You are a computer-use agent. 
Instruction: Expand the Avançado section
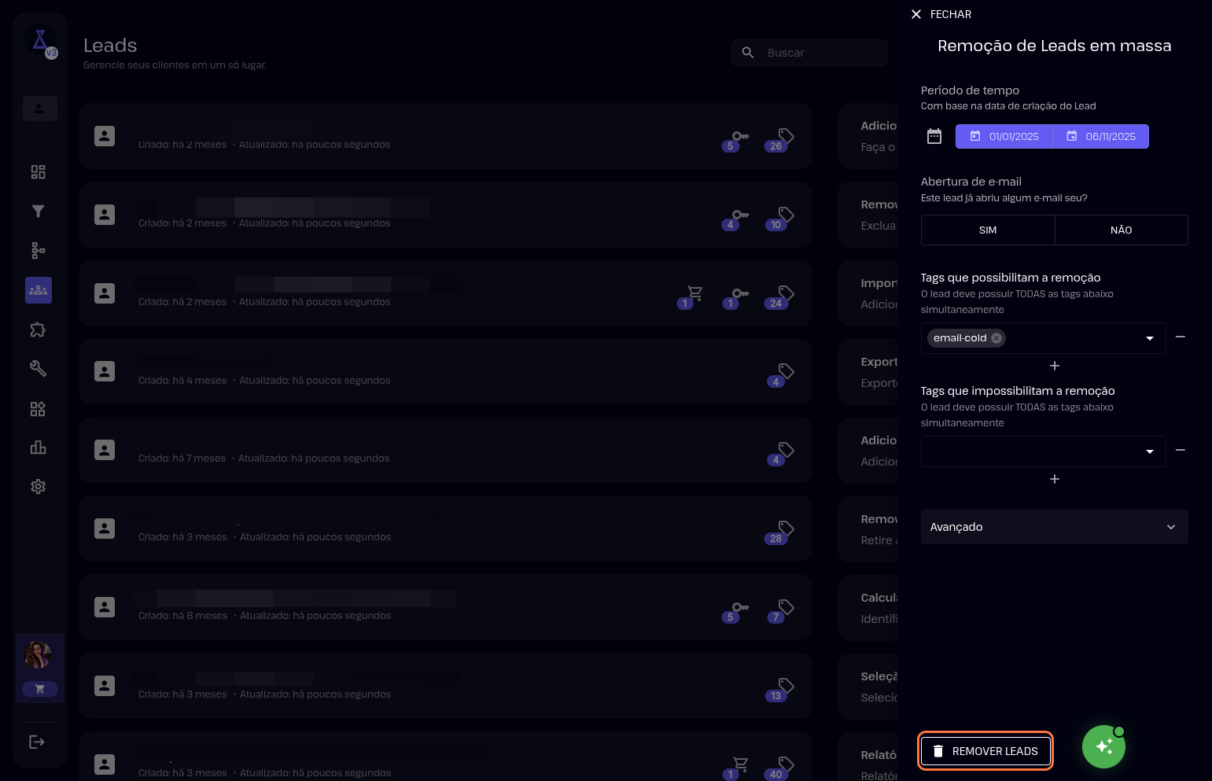pyautogui.click(x=1054, y=527)
